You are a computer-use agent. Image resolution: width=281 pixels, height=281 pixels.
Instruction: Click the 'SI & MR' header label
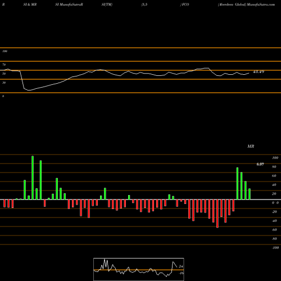30,4
